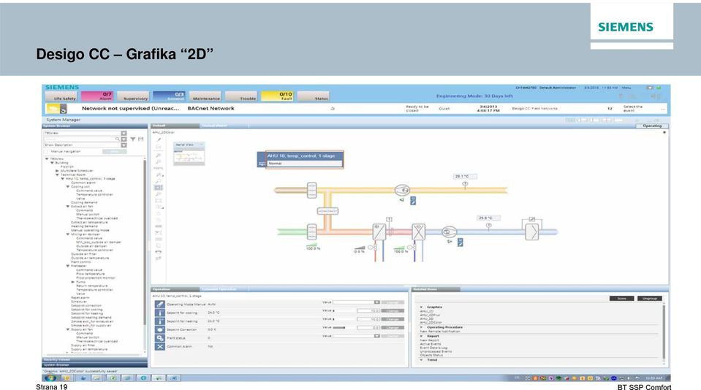The height and width of the screenshot is (390, 701).
Task: Collapse the Extract air fan tree node
Action: coord(68,207)
